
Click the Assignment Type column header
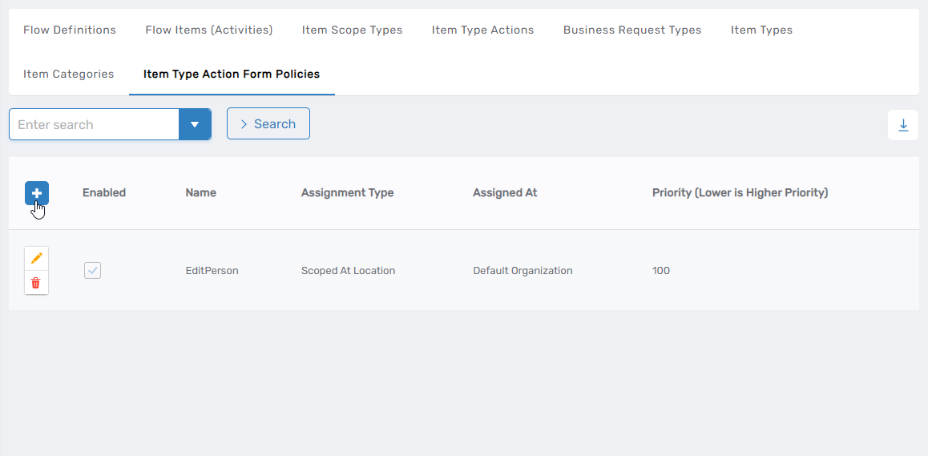tap(347, 192)
